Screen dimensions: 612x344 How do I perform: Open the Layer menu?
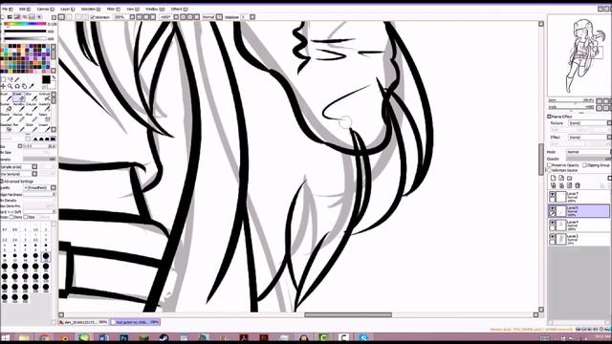[x=67, y=9]
